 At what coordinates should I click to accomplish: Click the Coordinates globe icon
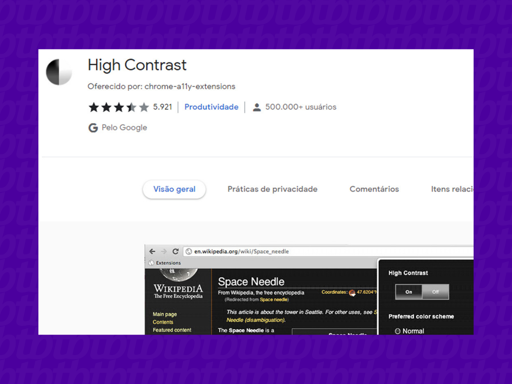(352, 293)
